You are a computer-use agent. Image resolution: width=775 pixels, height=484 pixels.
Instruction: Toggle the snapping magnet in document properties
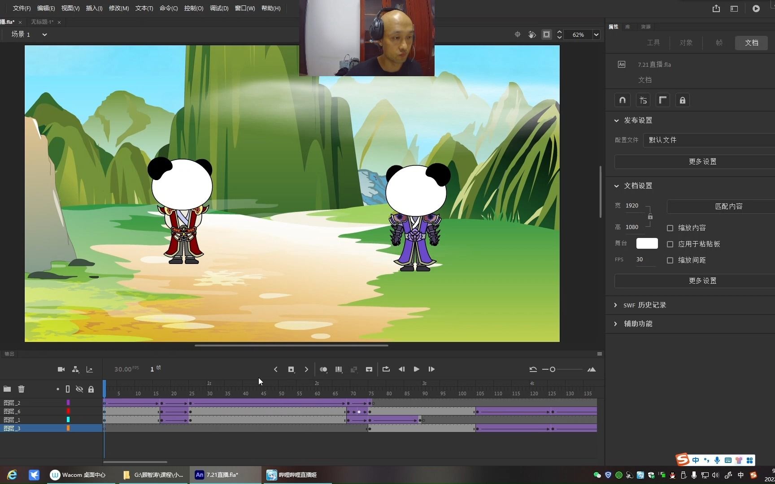click(x=623, y=100)
